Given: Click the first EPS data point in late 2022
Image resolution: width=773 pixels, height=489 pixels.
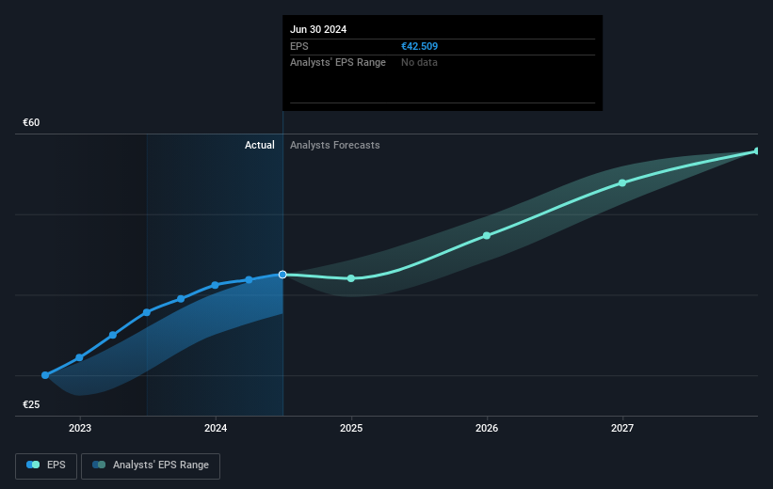Looking at the screenshot, I should (45, 375).
